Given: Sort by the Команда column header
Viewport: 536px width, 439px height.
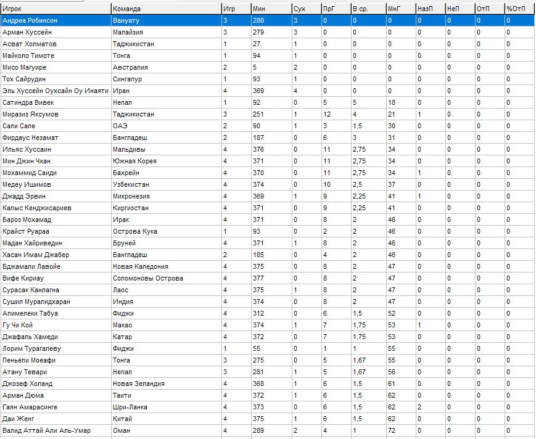Looking at the screenshot, I should coord(165,9).
